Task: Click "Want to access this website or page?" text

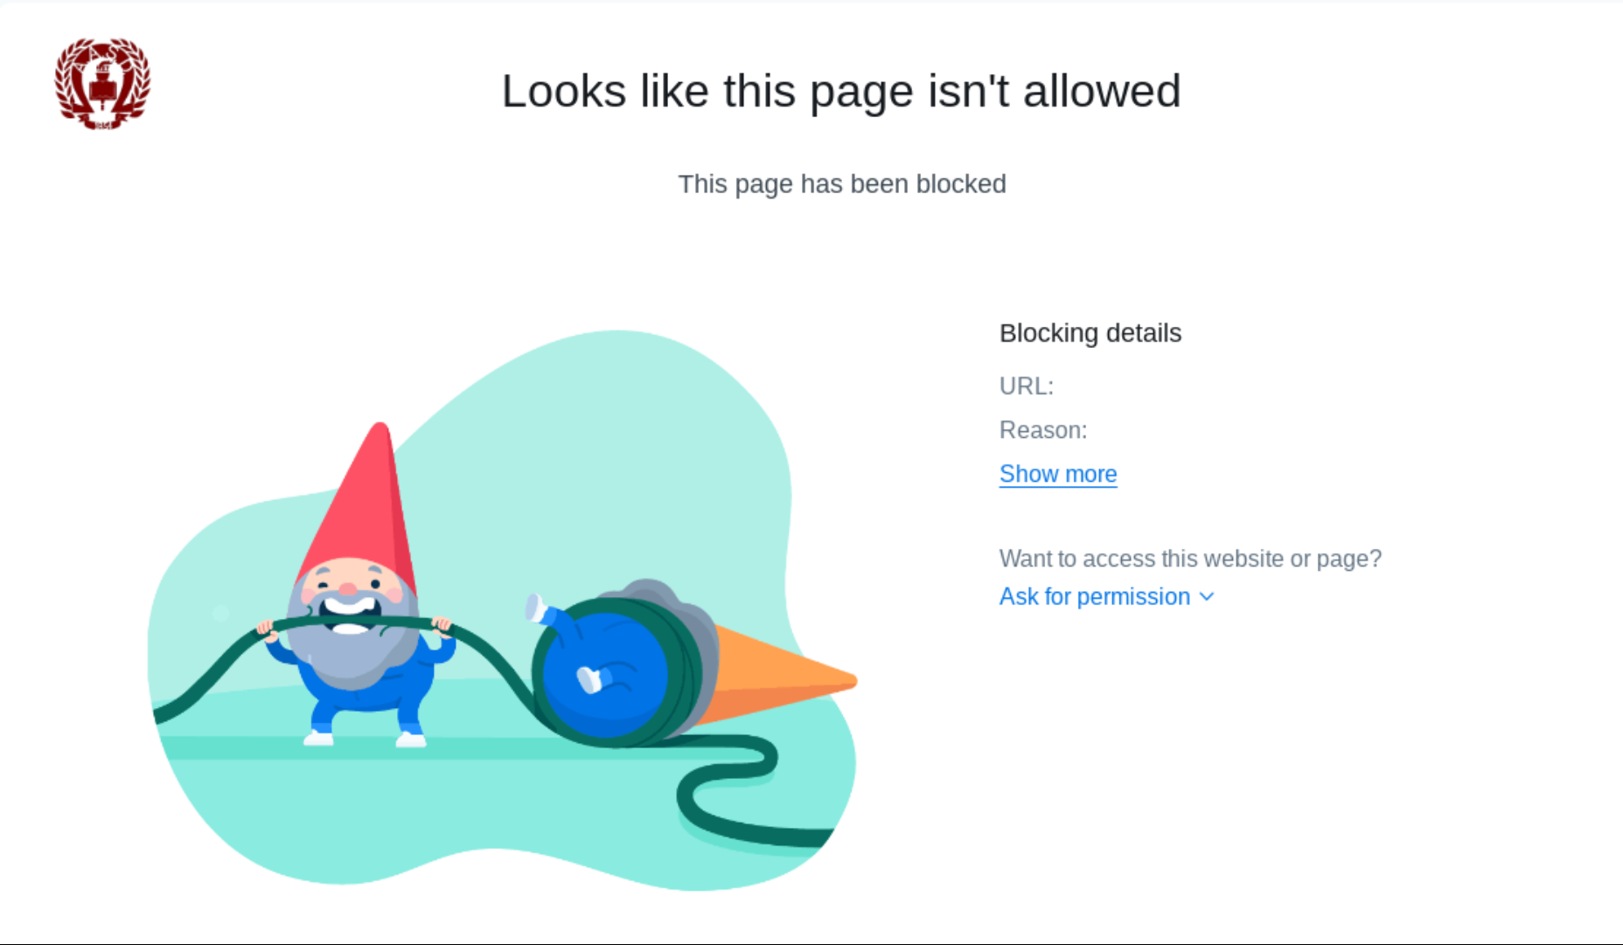Action: (x=1190, y=559)
